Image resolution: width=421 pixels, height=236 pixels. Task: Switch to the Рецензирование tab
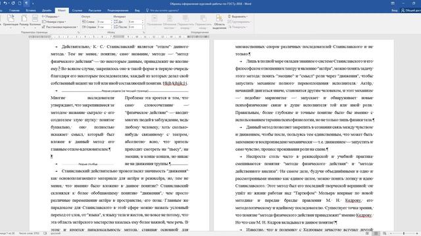tap(118, 10)
